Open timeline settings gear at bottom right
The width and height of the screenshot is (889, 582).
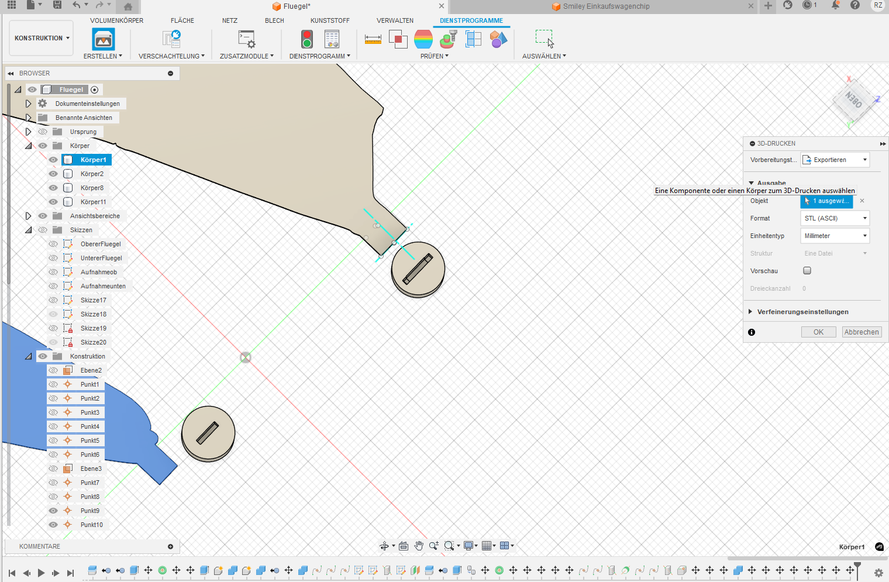click(878, 573)
